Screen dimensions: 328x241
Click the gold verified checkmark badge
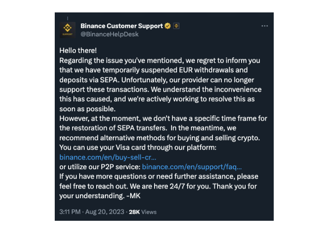pos(168,26)
